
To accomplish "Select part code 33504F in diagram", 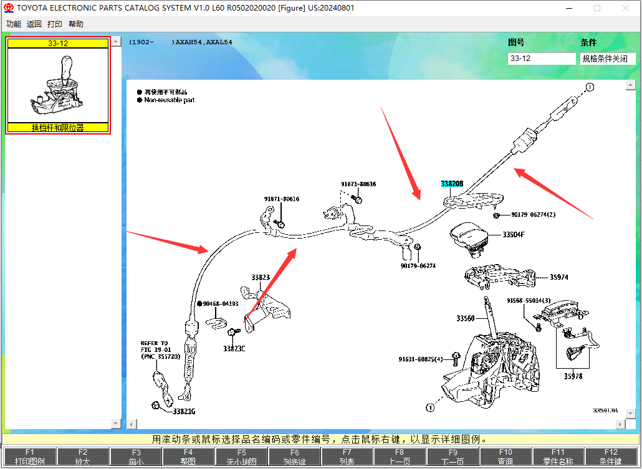I will coord(514,234).
